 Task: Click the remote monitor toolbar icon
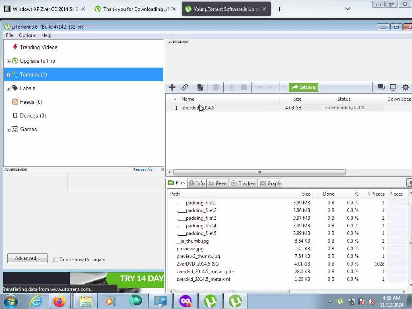(393, 87)
